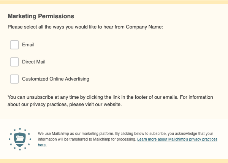Click the "Direct Mail" label text
Viewport: 228px width, 163px height.
(34, 62)
